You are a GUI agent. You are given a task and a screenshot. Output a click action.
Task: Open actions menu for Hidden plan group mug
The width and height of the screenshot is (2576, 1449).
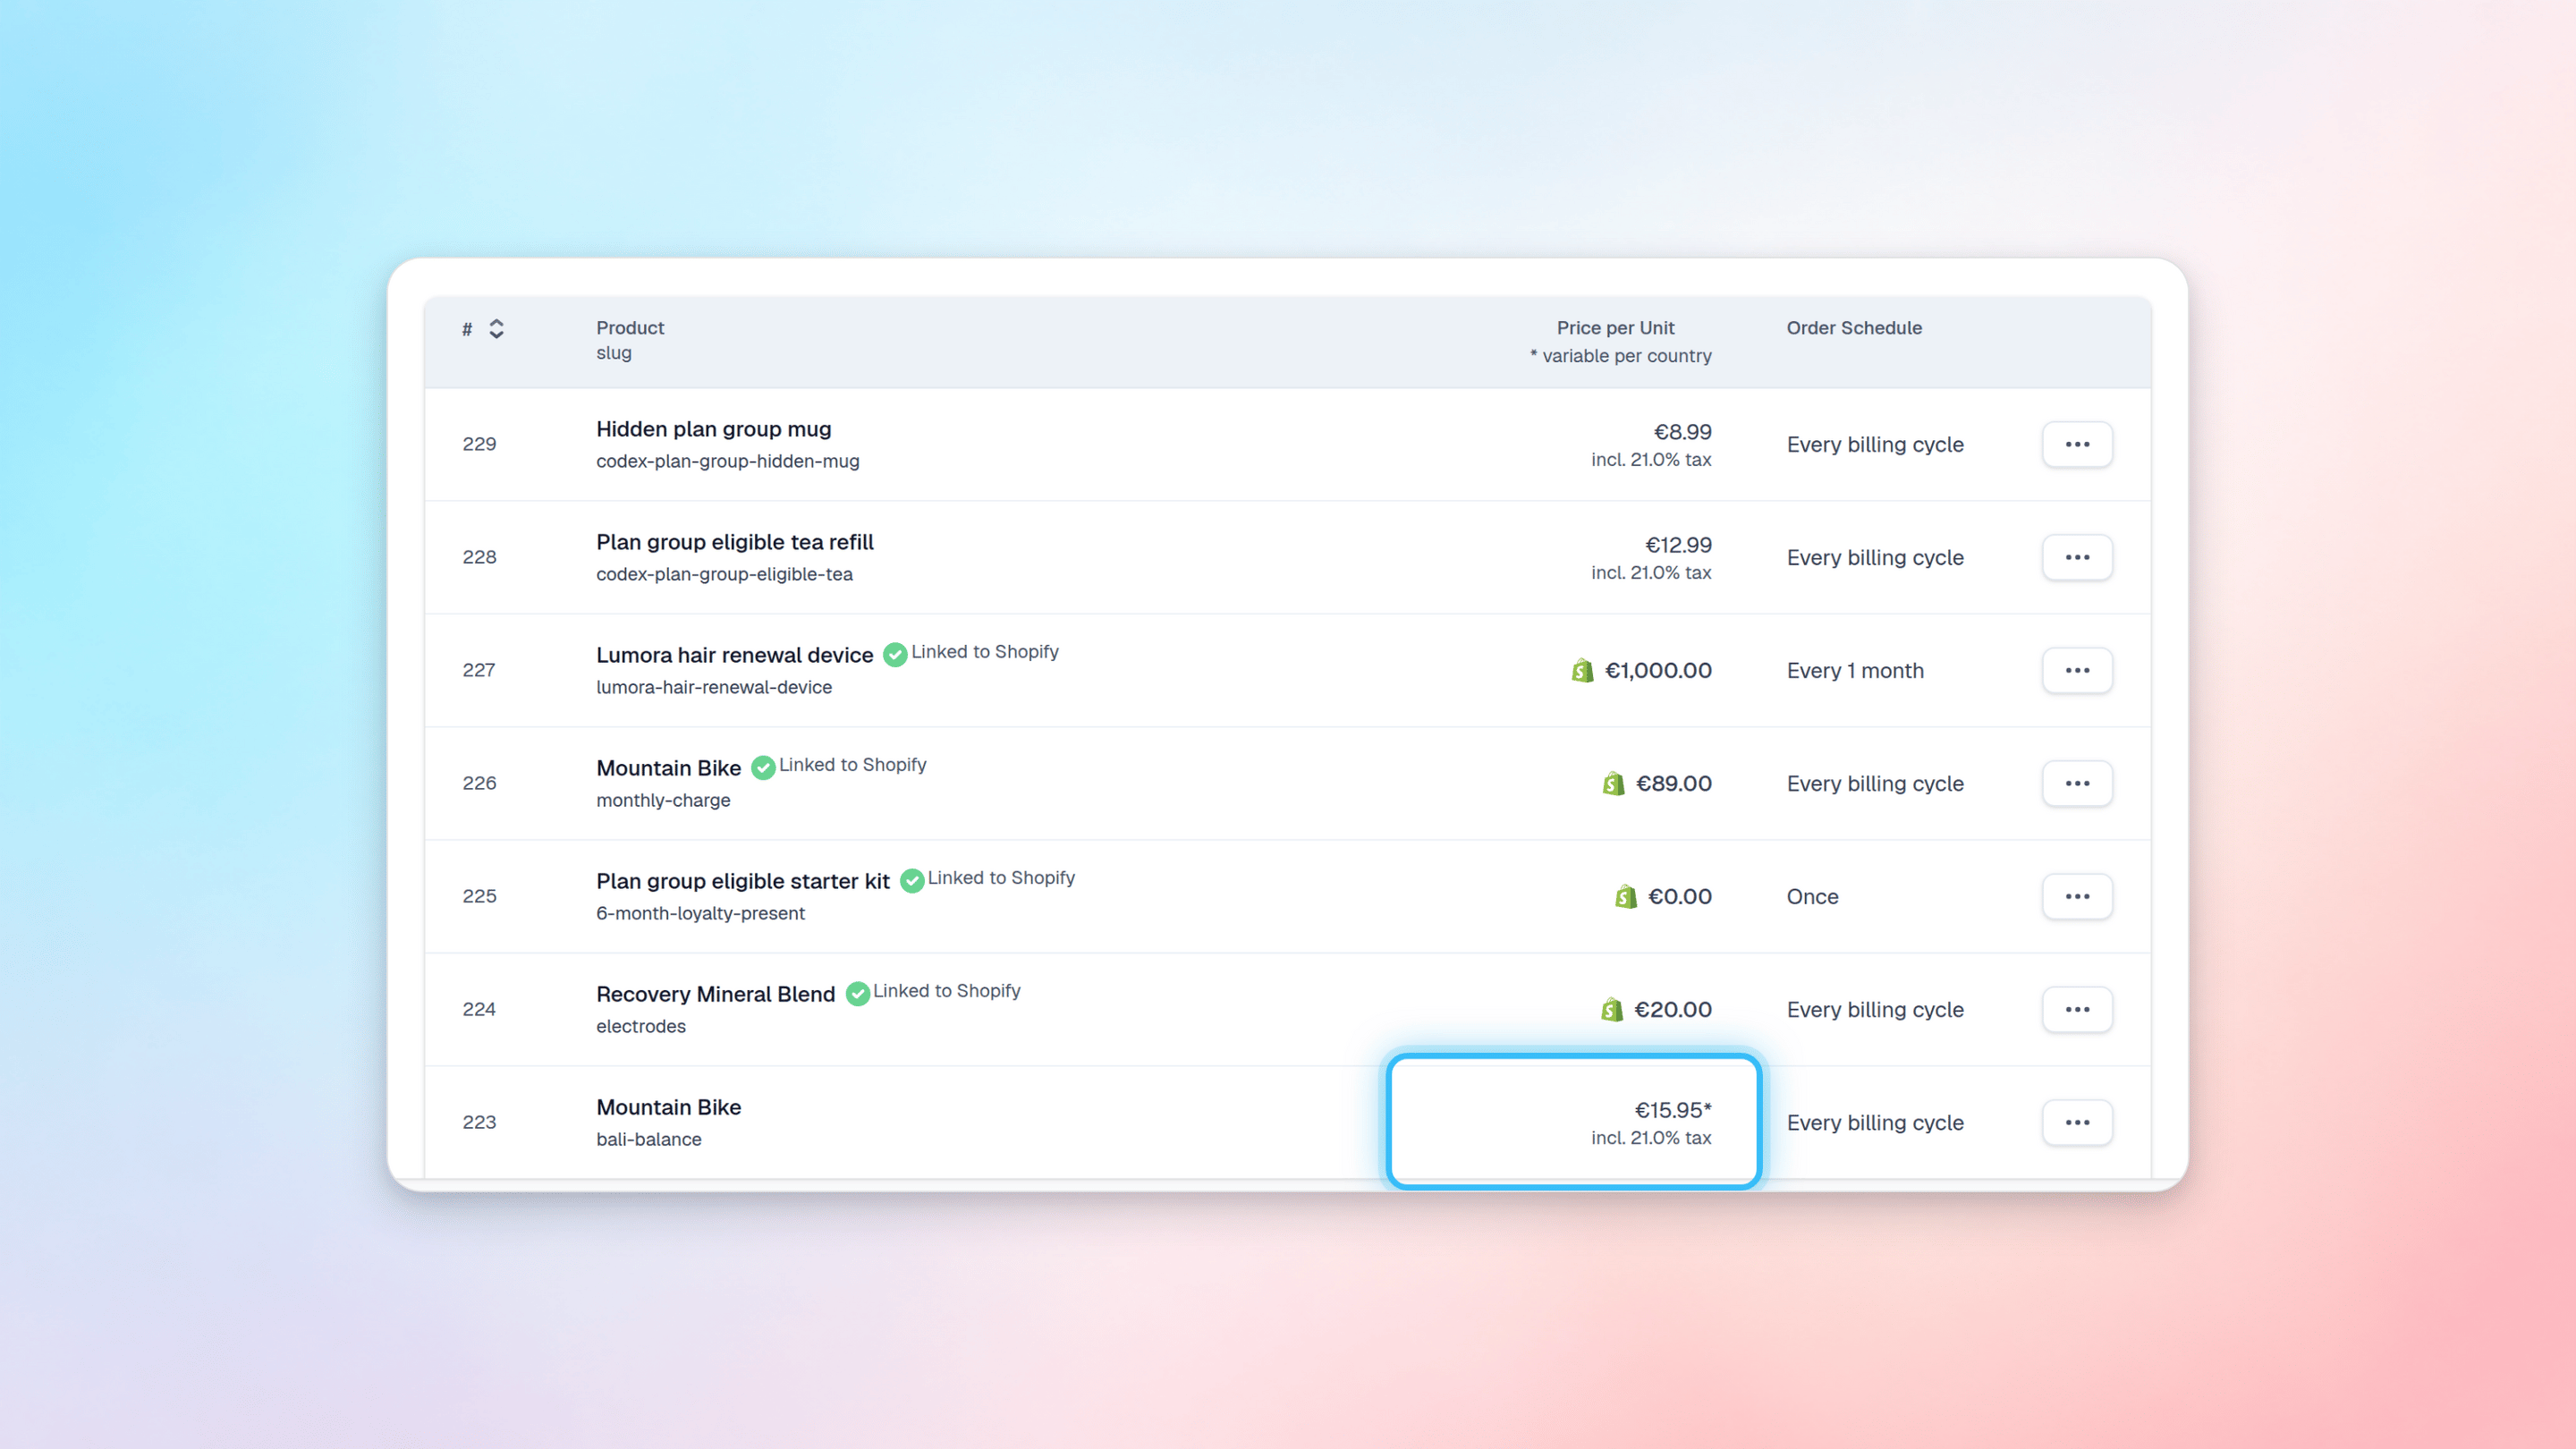point(2077,444)
